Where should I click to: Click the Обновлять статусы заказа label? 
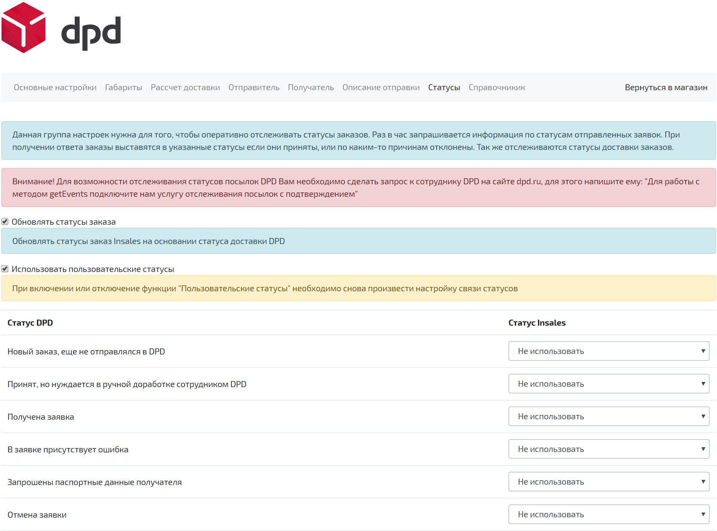point(64,222)
